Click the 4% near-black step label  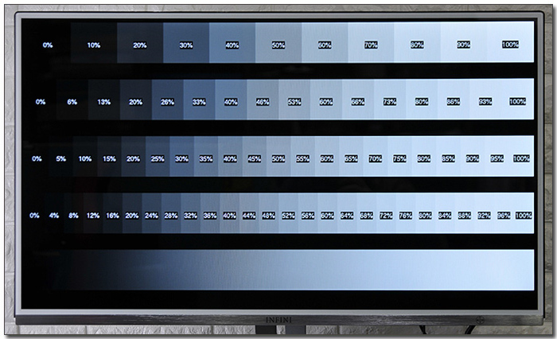54,216
